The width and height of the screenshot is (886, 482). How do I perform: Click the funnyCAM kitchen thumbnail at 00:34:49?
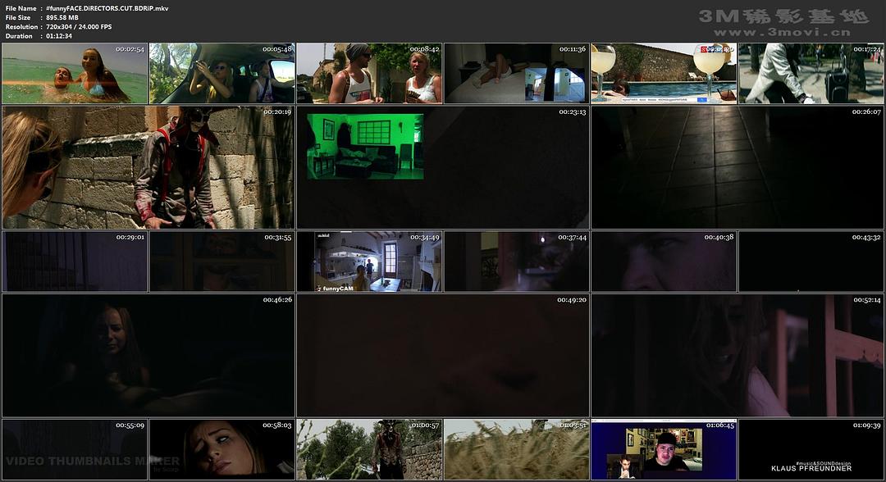(369, 261)
